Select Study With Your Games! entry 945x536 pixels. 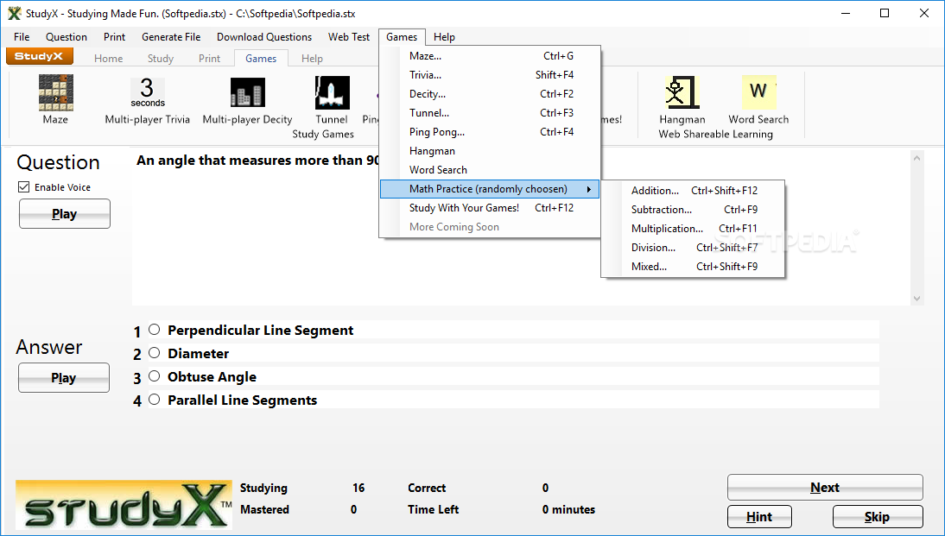[x=490, y=208]
